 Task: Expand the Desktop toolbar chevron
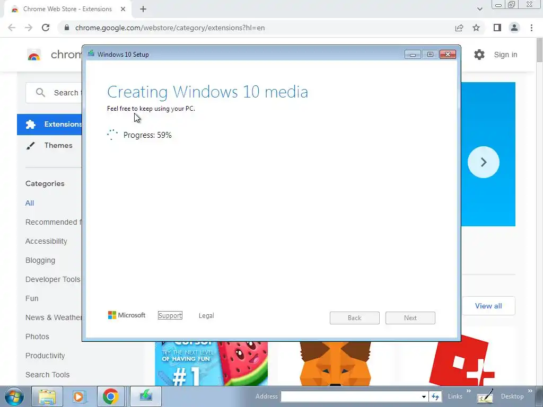point(530,391)
